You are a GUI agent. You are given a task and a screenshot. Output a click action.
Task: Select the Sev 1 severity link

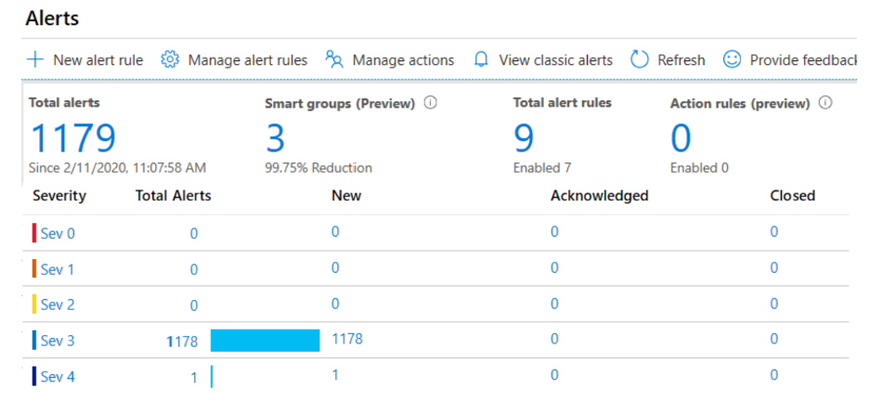[x=58, y=269]
